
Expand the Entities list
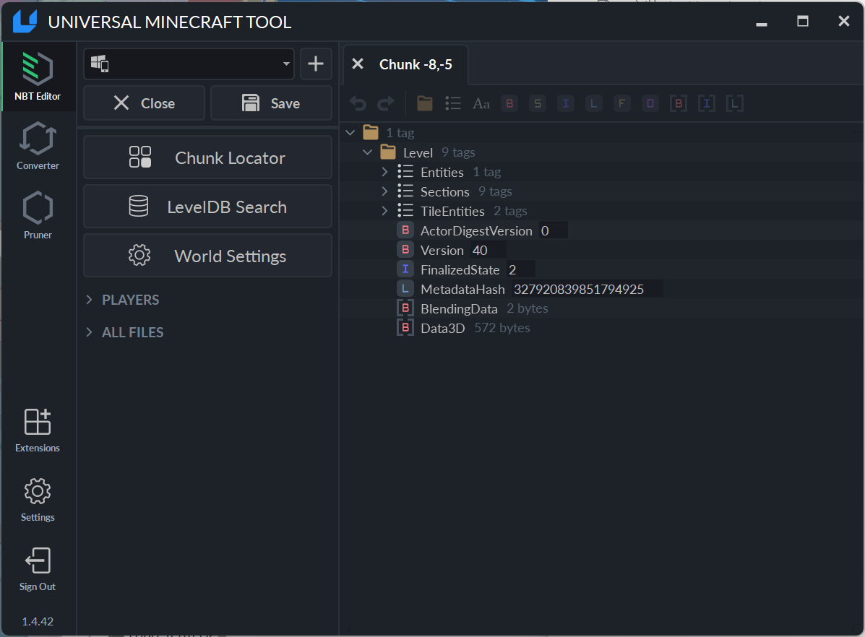tap(384, 172)
